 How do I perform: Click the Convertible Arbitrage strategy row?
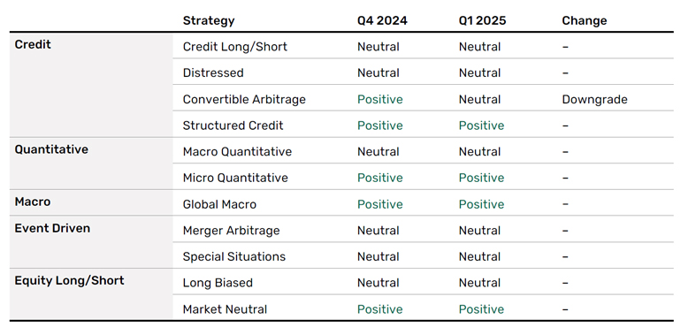[x=423, y=99]
